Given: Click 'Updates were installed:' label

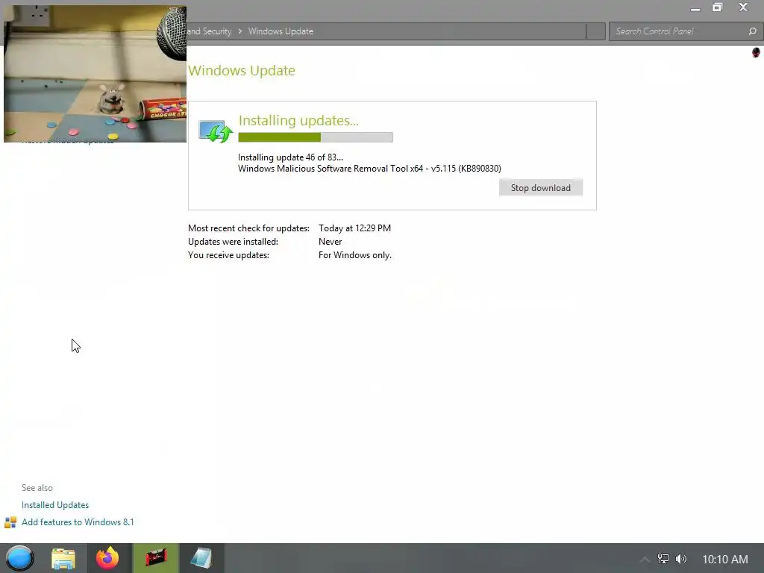Looking at the screenshot, I should tap(233, 242).
